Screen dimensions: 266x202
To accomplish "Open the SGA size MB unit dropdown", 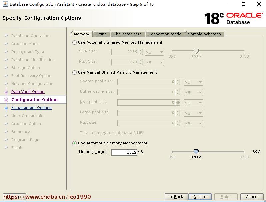I will (154, 52).
